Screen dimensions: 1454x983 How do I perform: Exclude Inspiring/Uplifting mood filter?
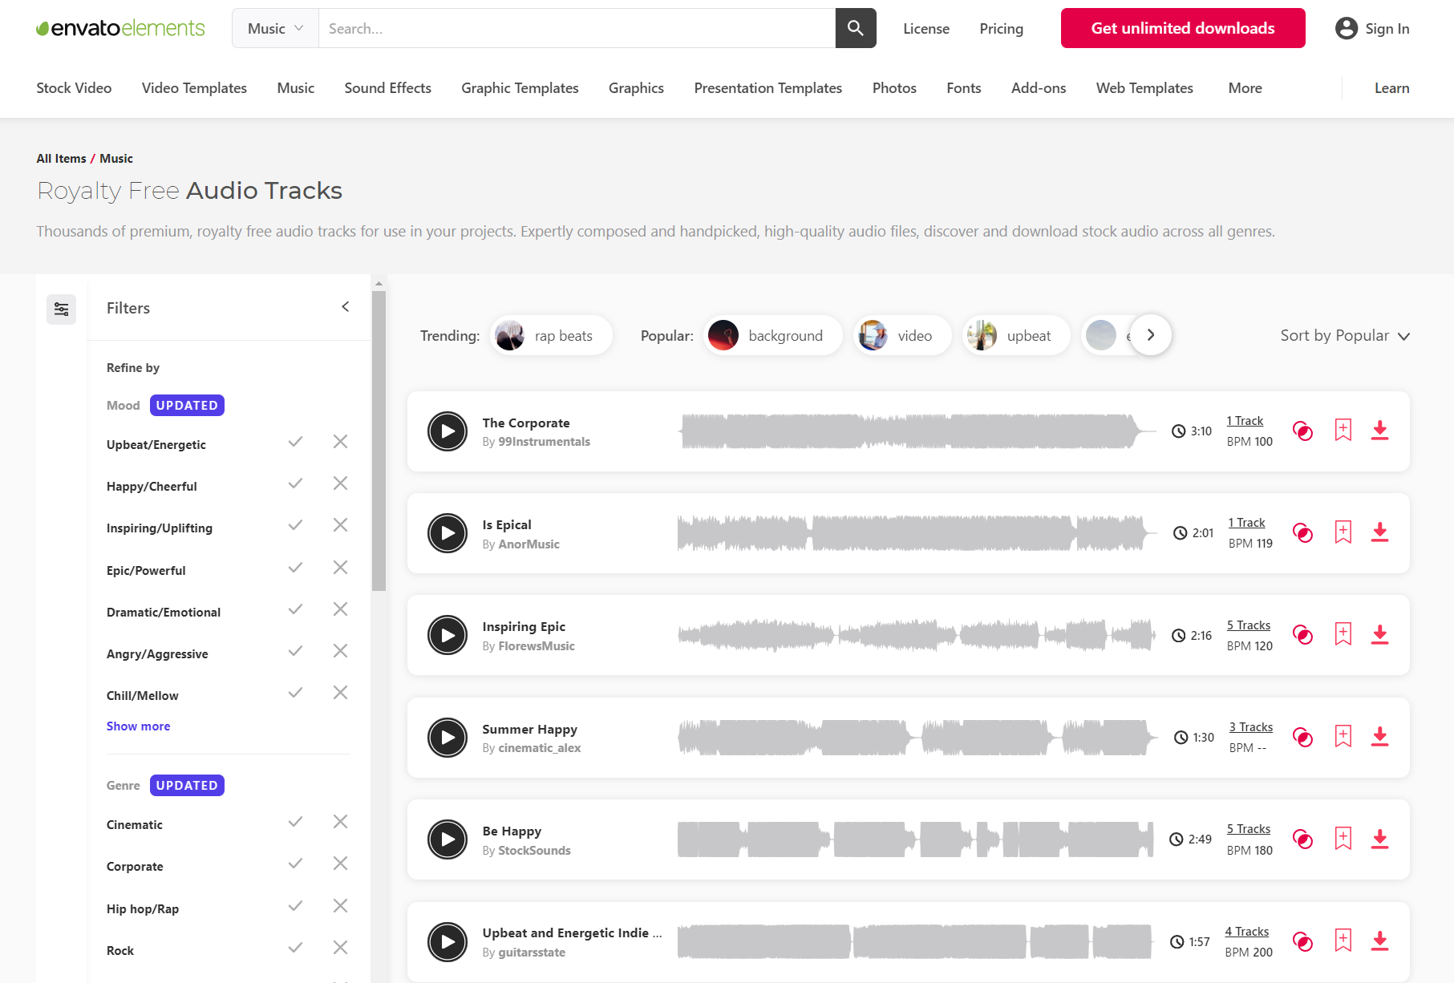click(x=340, y=525)
